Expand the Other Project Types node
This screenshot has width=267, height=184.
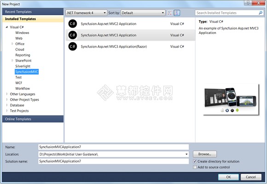(x=7, y=100)
